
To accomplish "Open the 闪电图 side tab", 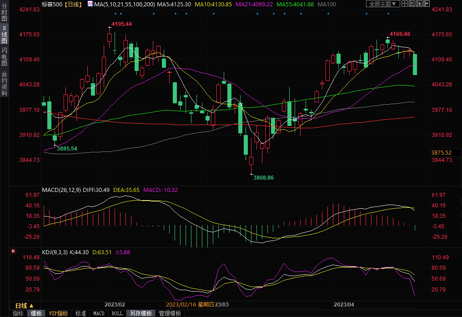I will (x=4, y=56).
